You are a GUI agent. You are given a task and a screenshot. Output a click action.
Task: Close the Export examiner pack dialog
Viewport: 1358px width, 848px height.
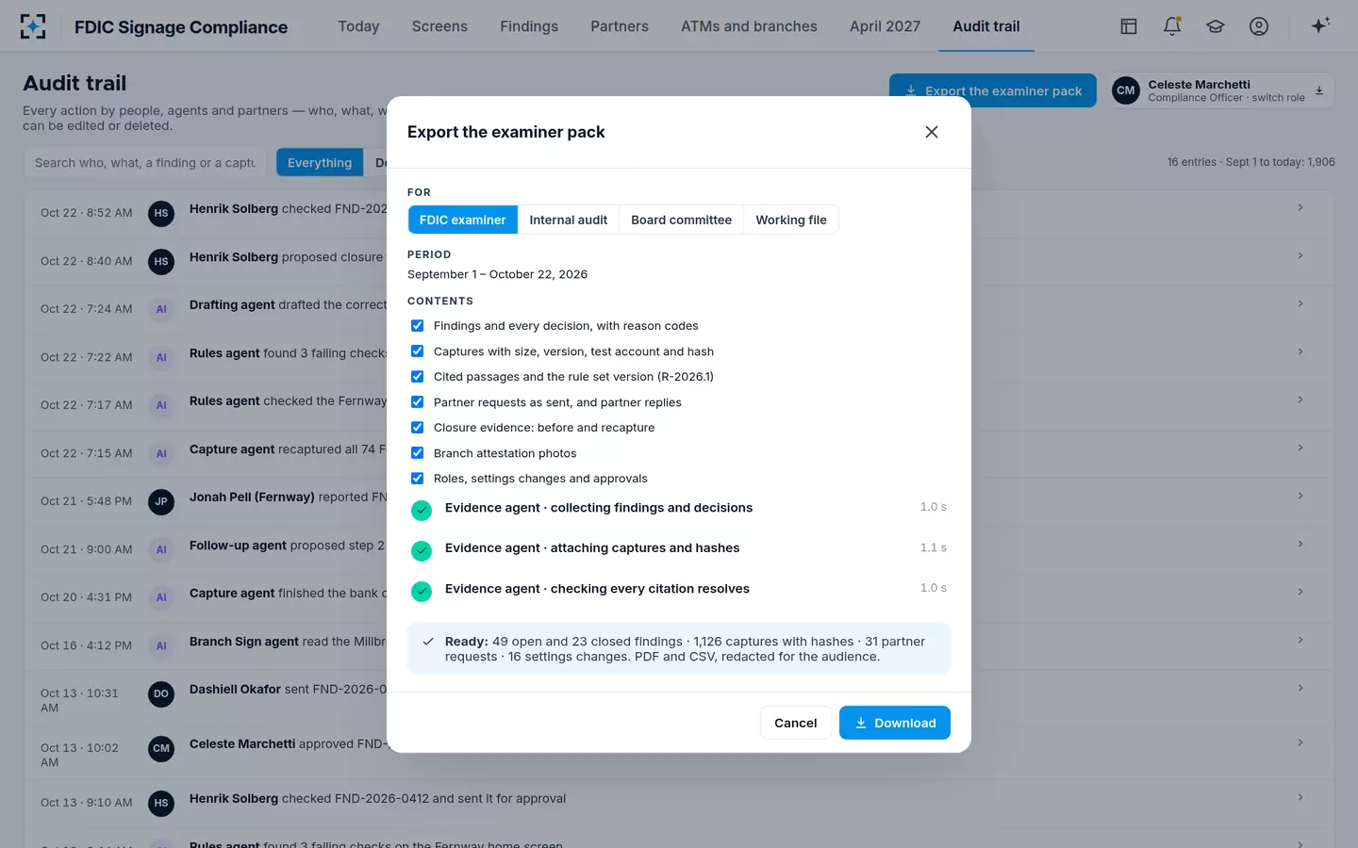(x=932, y=132)
